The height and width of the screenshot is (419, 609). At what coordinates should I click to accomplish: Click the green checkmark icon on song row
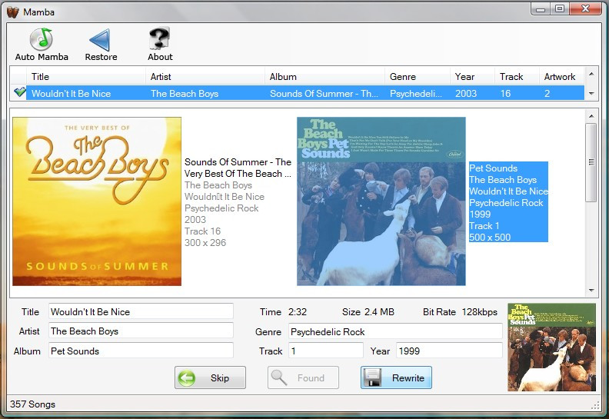coord(19,92)
